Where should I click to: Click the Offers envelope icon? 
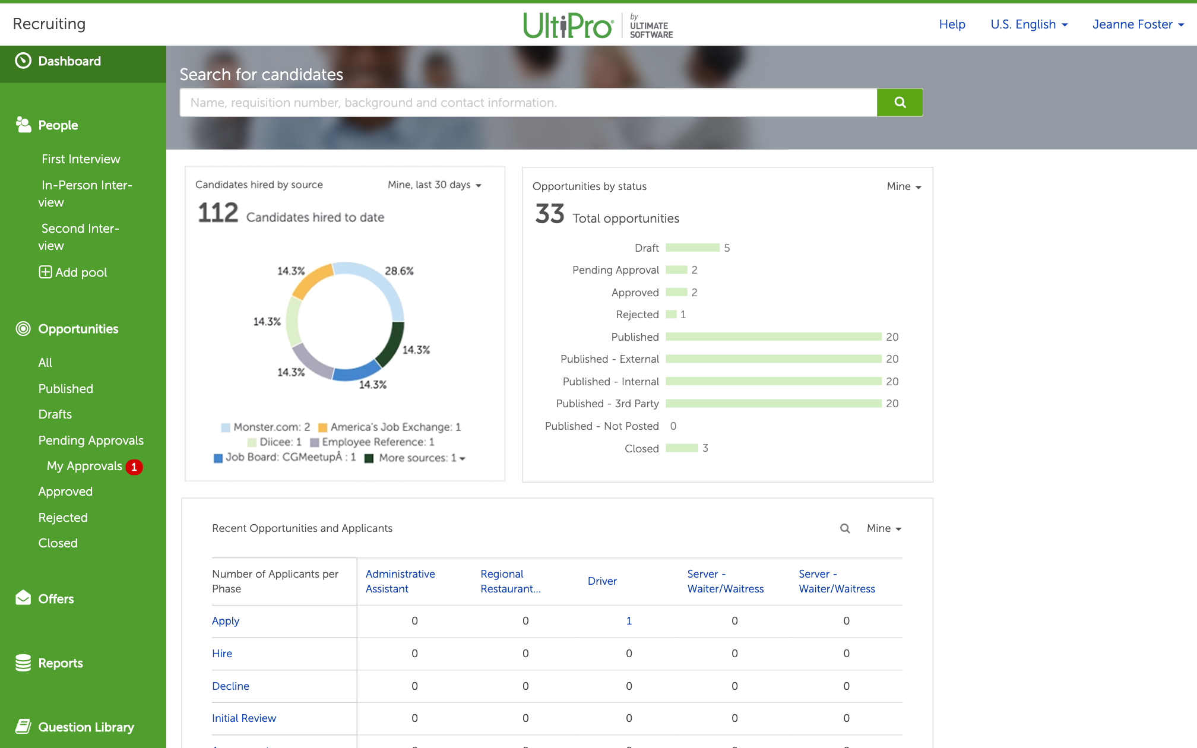point(23,598)
